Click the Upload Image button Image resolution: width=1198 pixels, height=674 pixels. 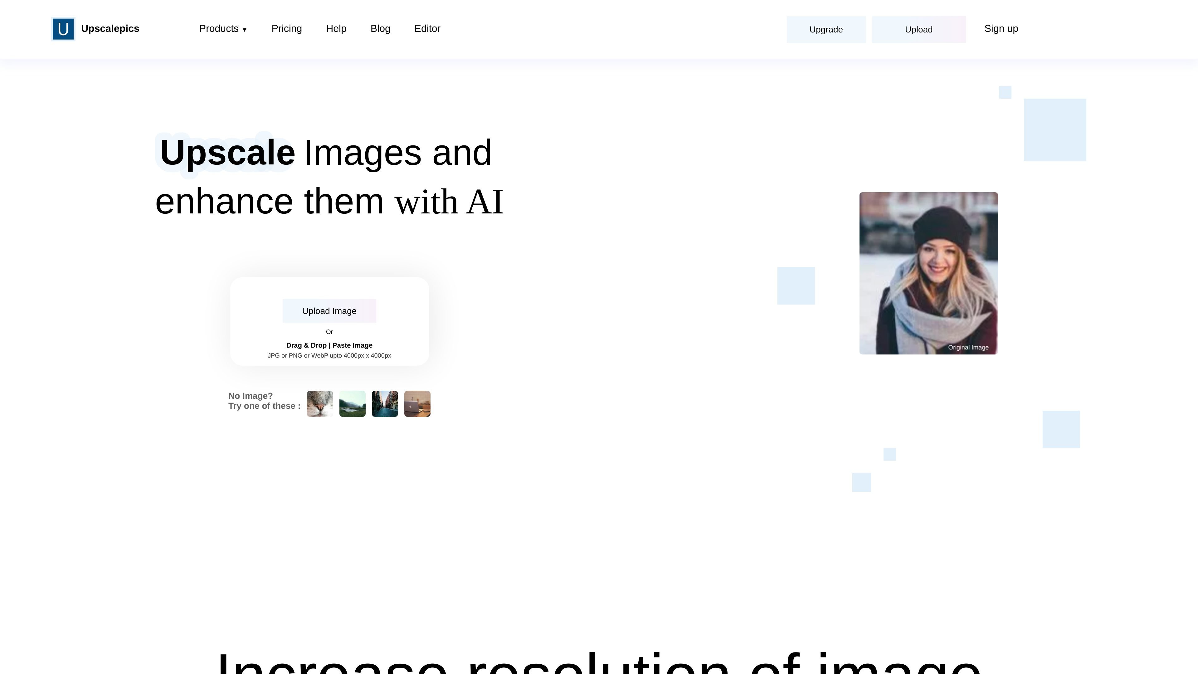329,311
